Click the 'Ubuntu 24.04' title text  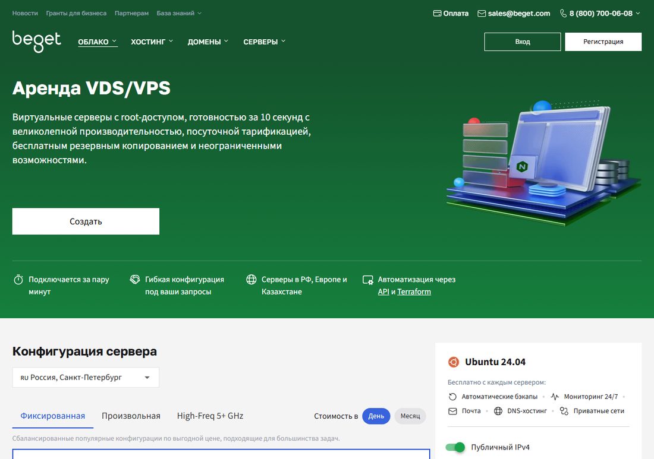[495, 362]
